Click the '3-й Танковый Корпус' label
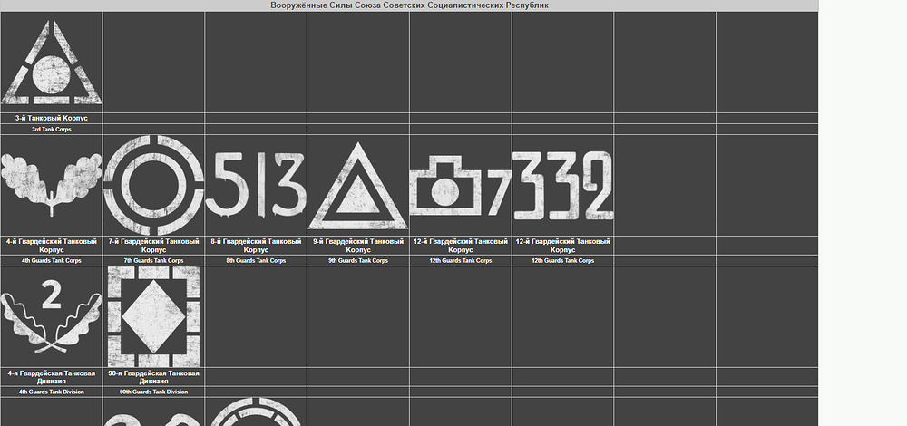Screen dimensions: 907x426 (x=52, y=118)
